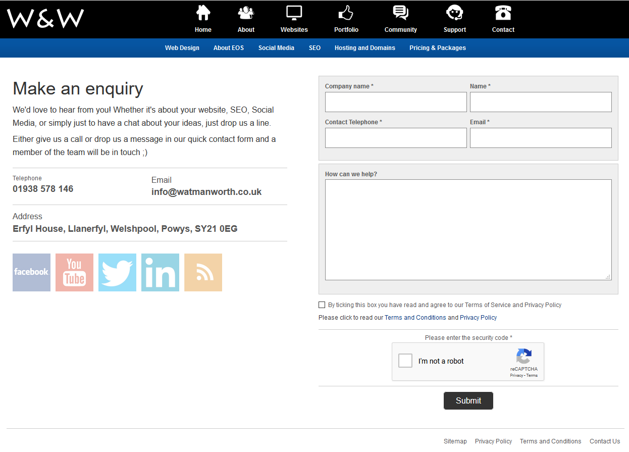Click the YouTube channel icon
Viewport: 629px width, 452px height.
[x=74, y=272]
